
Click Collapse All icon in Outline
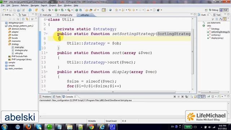click(x=217, y=19)
